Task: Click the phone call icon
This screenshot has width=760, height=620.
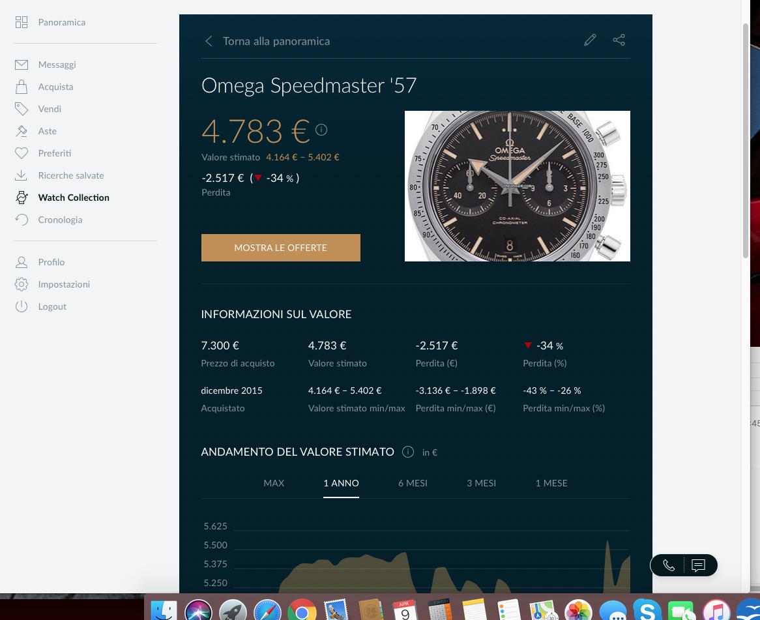Action: [669, 565]
